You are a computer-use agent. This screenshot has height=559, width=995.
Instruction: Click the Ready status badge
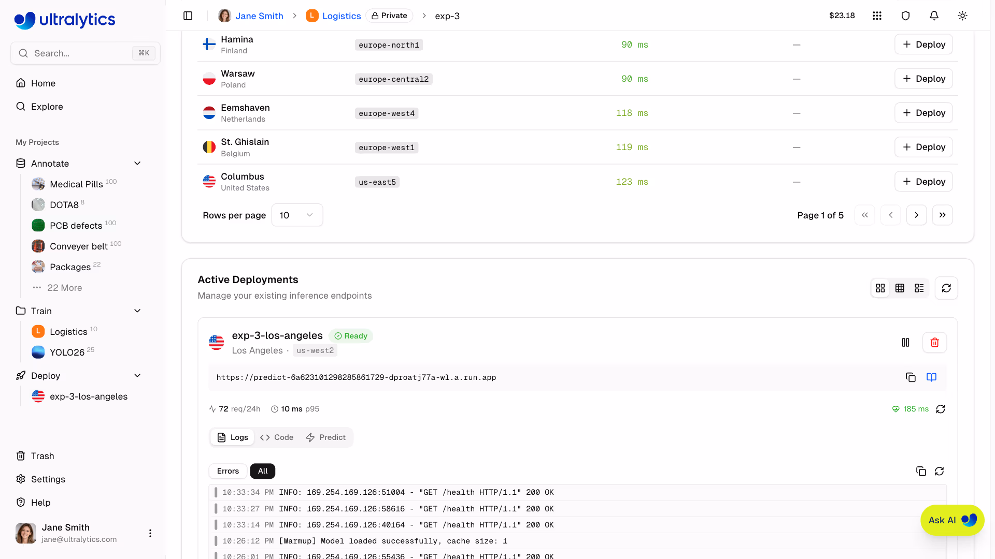(351, 336)
